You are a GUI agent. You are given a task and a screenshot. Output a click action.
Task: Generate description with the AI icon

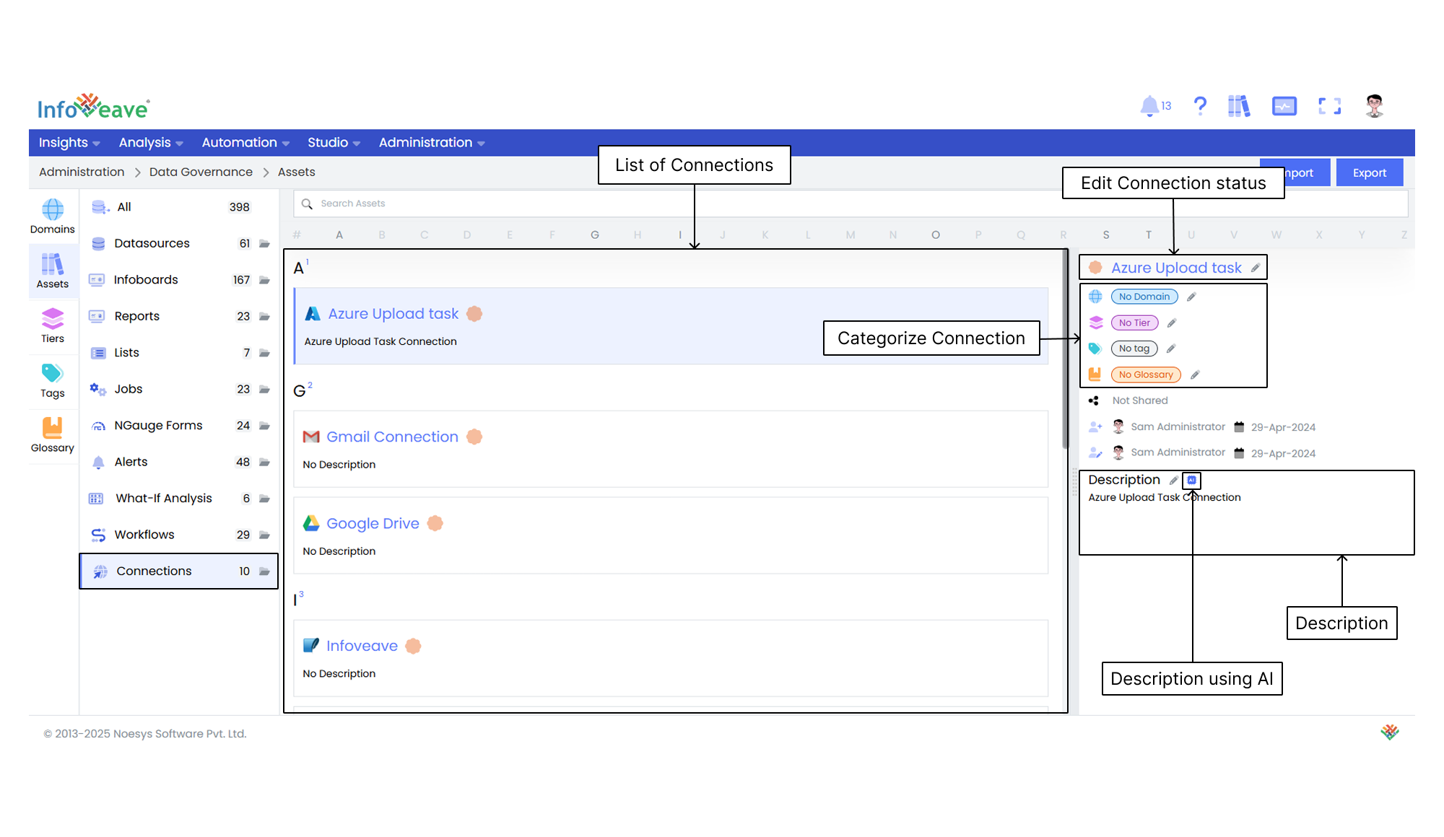click(x=1192, y=480)
